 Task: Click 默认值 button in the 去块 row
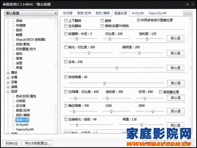coord(175,68)
